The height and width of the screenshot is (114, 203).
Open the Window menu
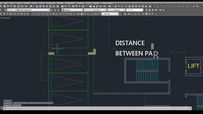click(x=80, y=3)
